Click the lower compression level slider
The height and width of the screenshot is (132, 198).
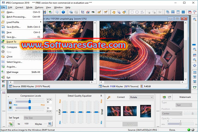[x=29, y=108]
